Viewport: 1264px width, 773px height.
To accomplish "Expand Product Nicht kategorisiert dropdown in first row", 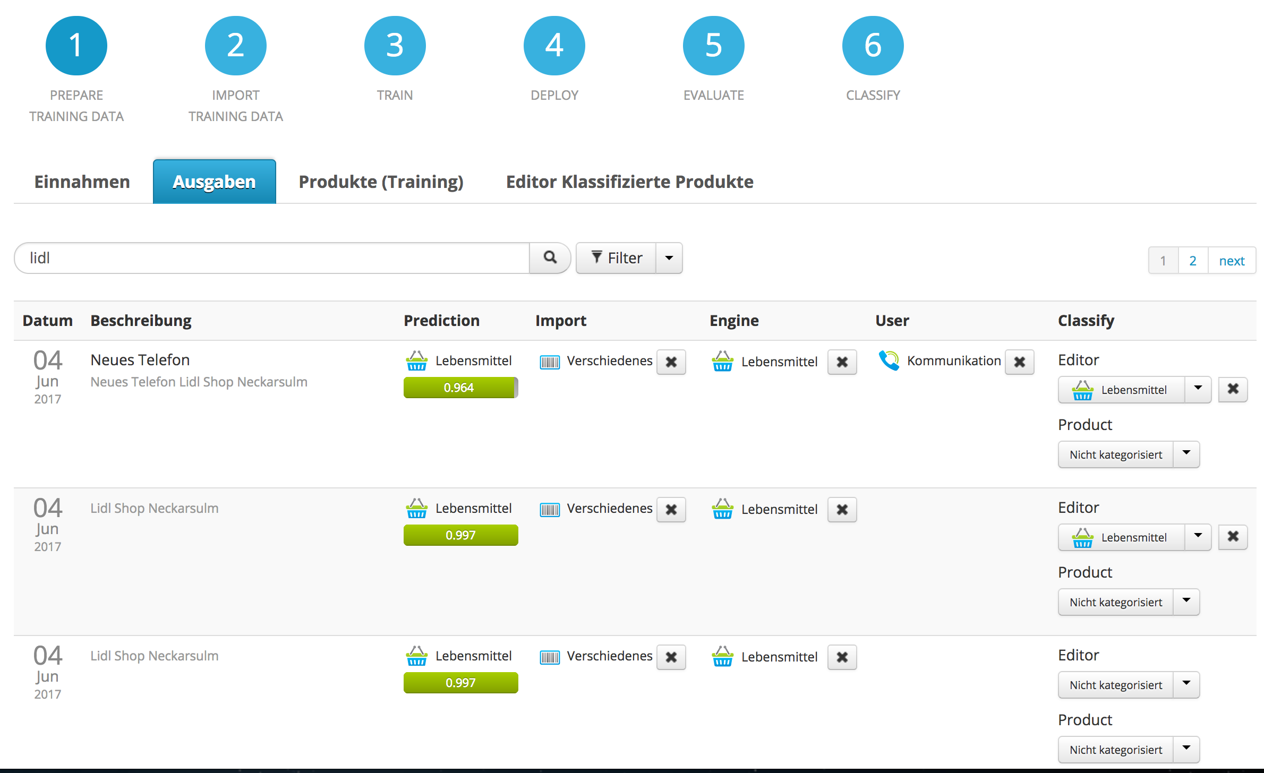I will (x=1186, y=454).
